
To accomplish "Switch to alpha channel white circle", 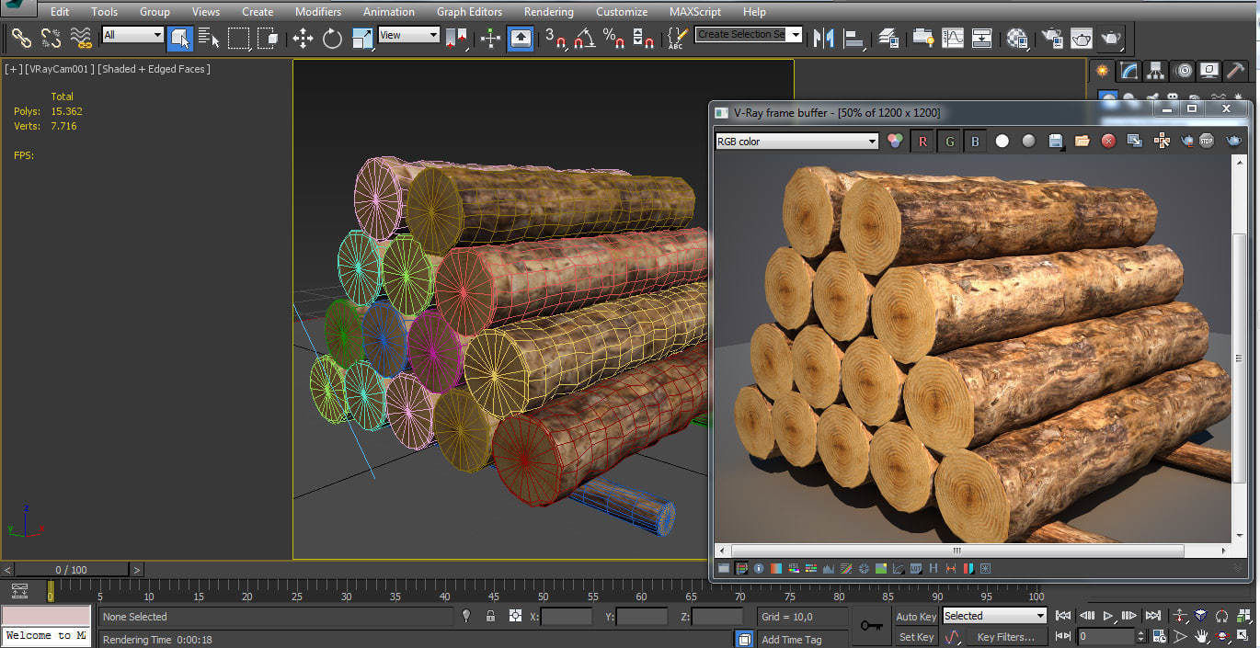I will pos(1002,141).
